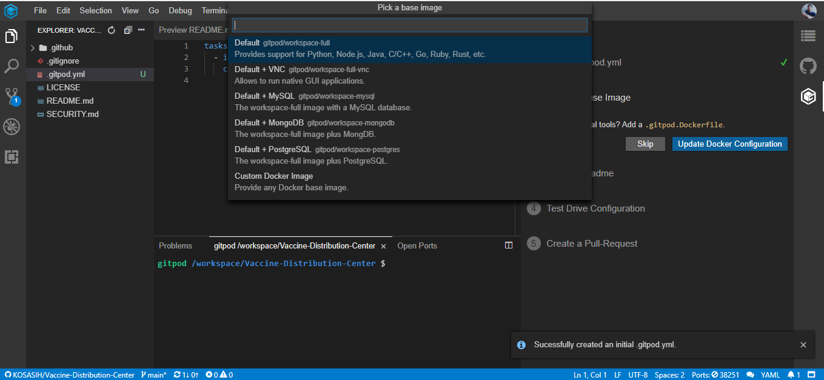Open the View menu
This screenshot has height=380, width=824.
pos(130,10)
